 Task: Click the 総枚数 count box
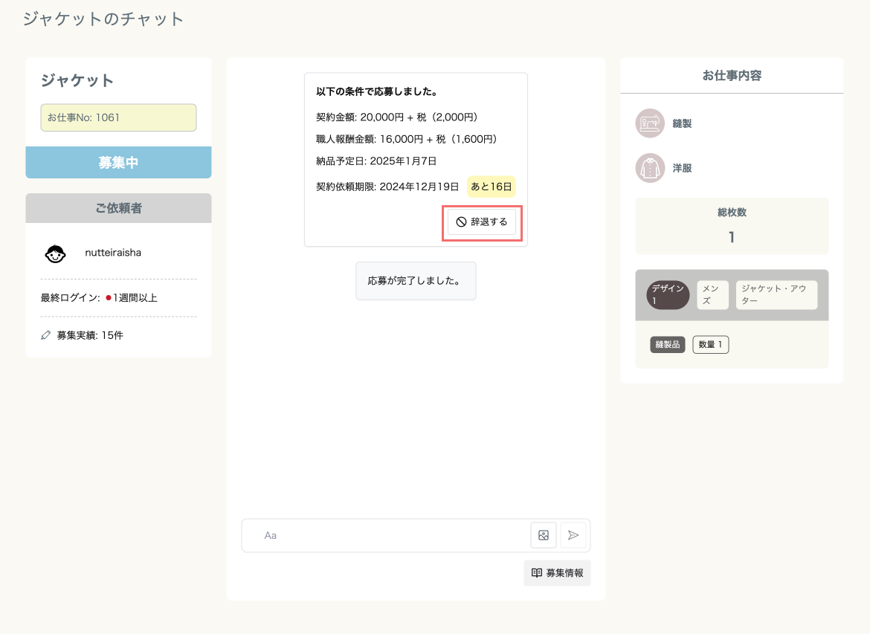click(732, 226)
